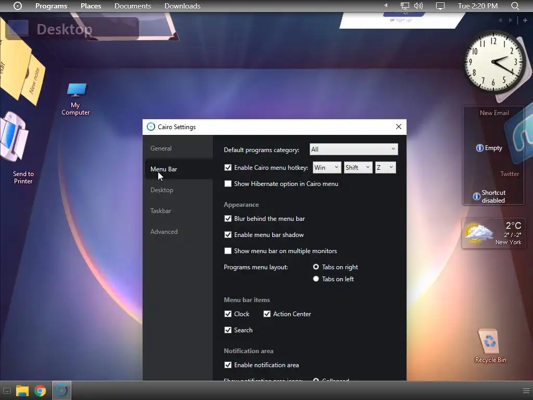Open the Places menu
The image size is (533, 400).
click(91, 6)
